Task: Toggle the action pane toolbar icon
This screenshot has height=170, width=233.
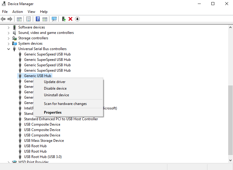Action: point(45,19)
